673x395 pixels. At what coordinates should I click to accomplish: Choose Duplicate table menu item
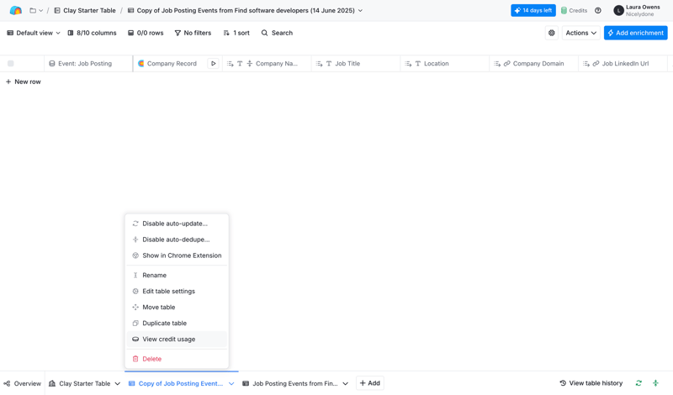[x=177, y=323]
